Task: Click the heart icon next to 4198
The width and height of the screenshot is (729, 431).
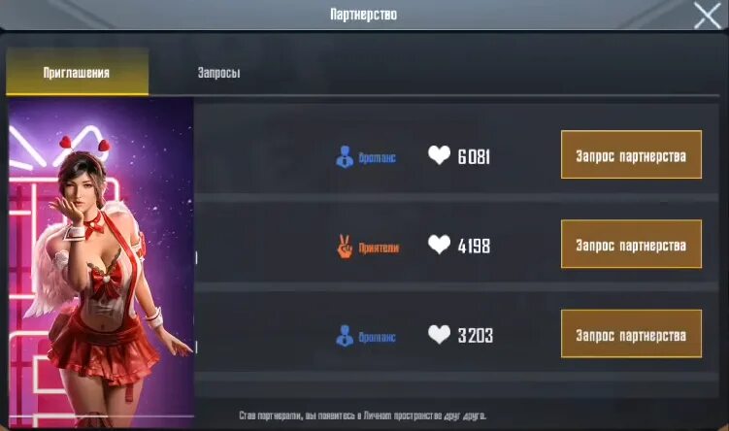Action: 439,245
